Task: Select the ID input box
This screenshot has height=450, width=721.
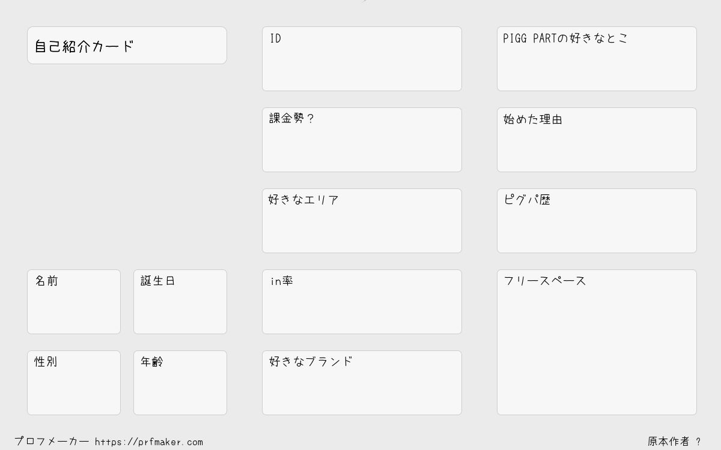Action: [x=362, y=59]
